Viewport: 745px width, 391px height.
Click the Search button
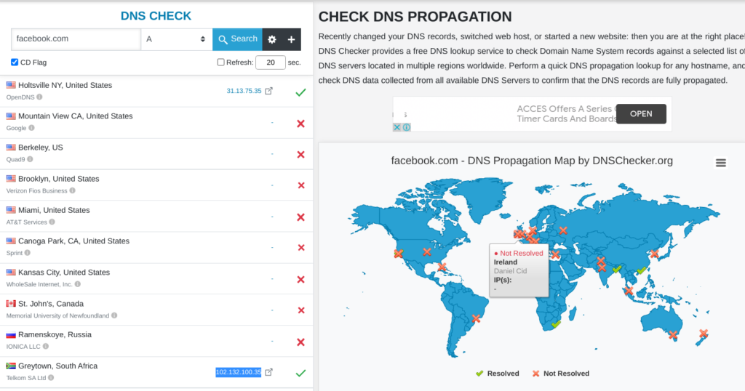[238, 39]
